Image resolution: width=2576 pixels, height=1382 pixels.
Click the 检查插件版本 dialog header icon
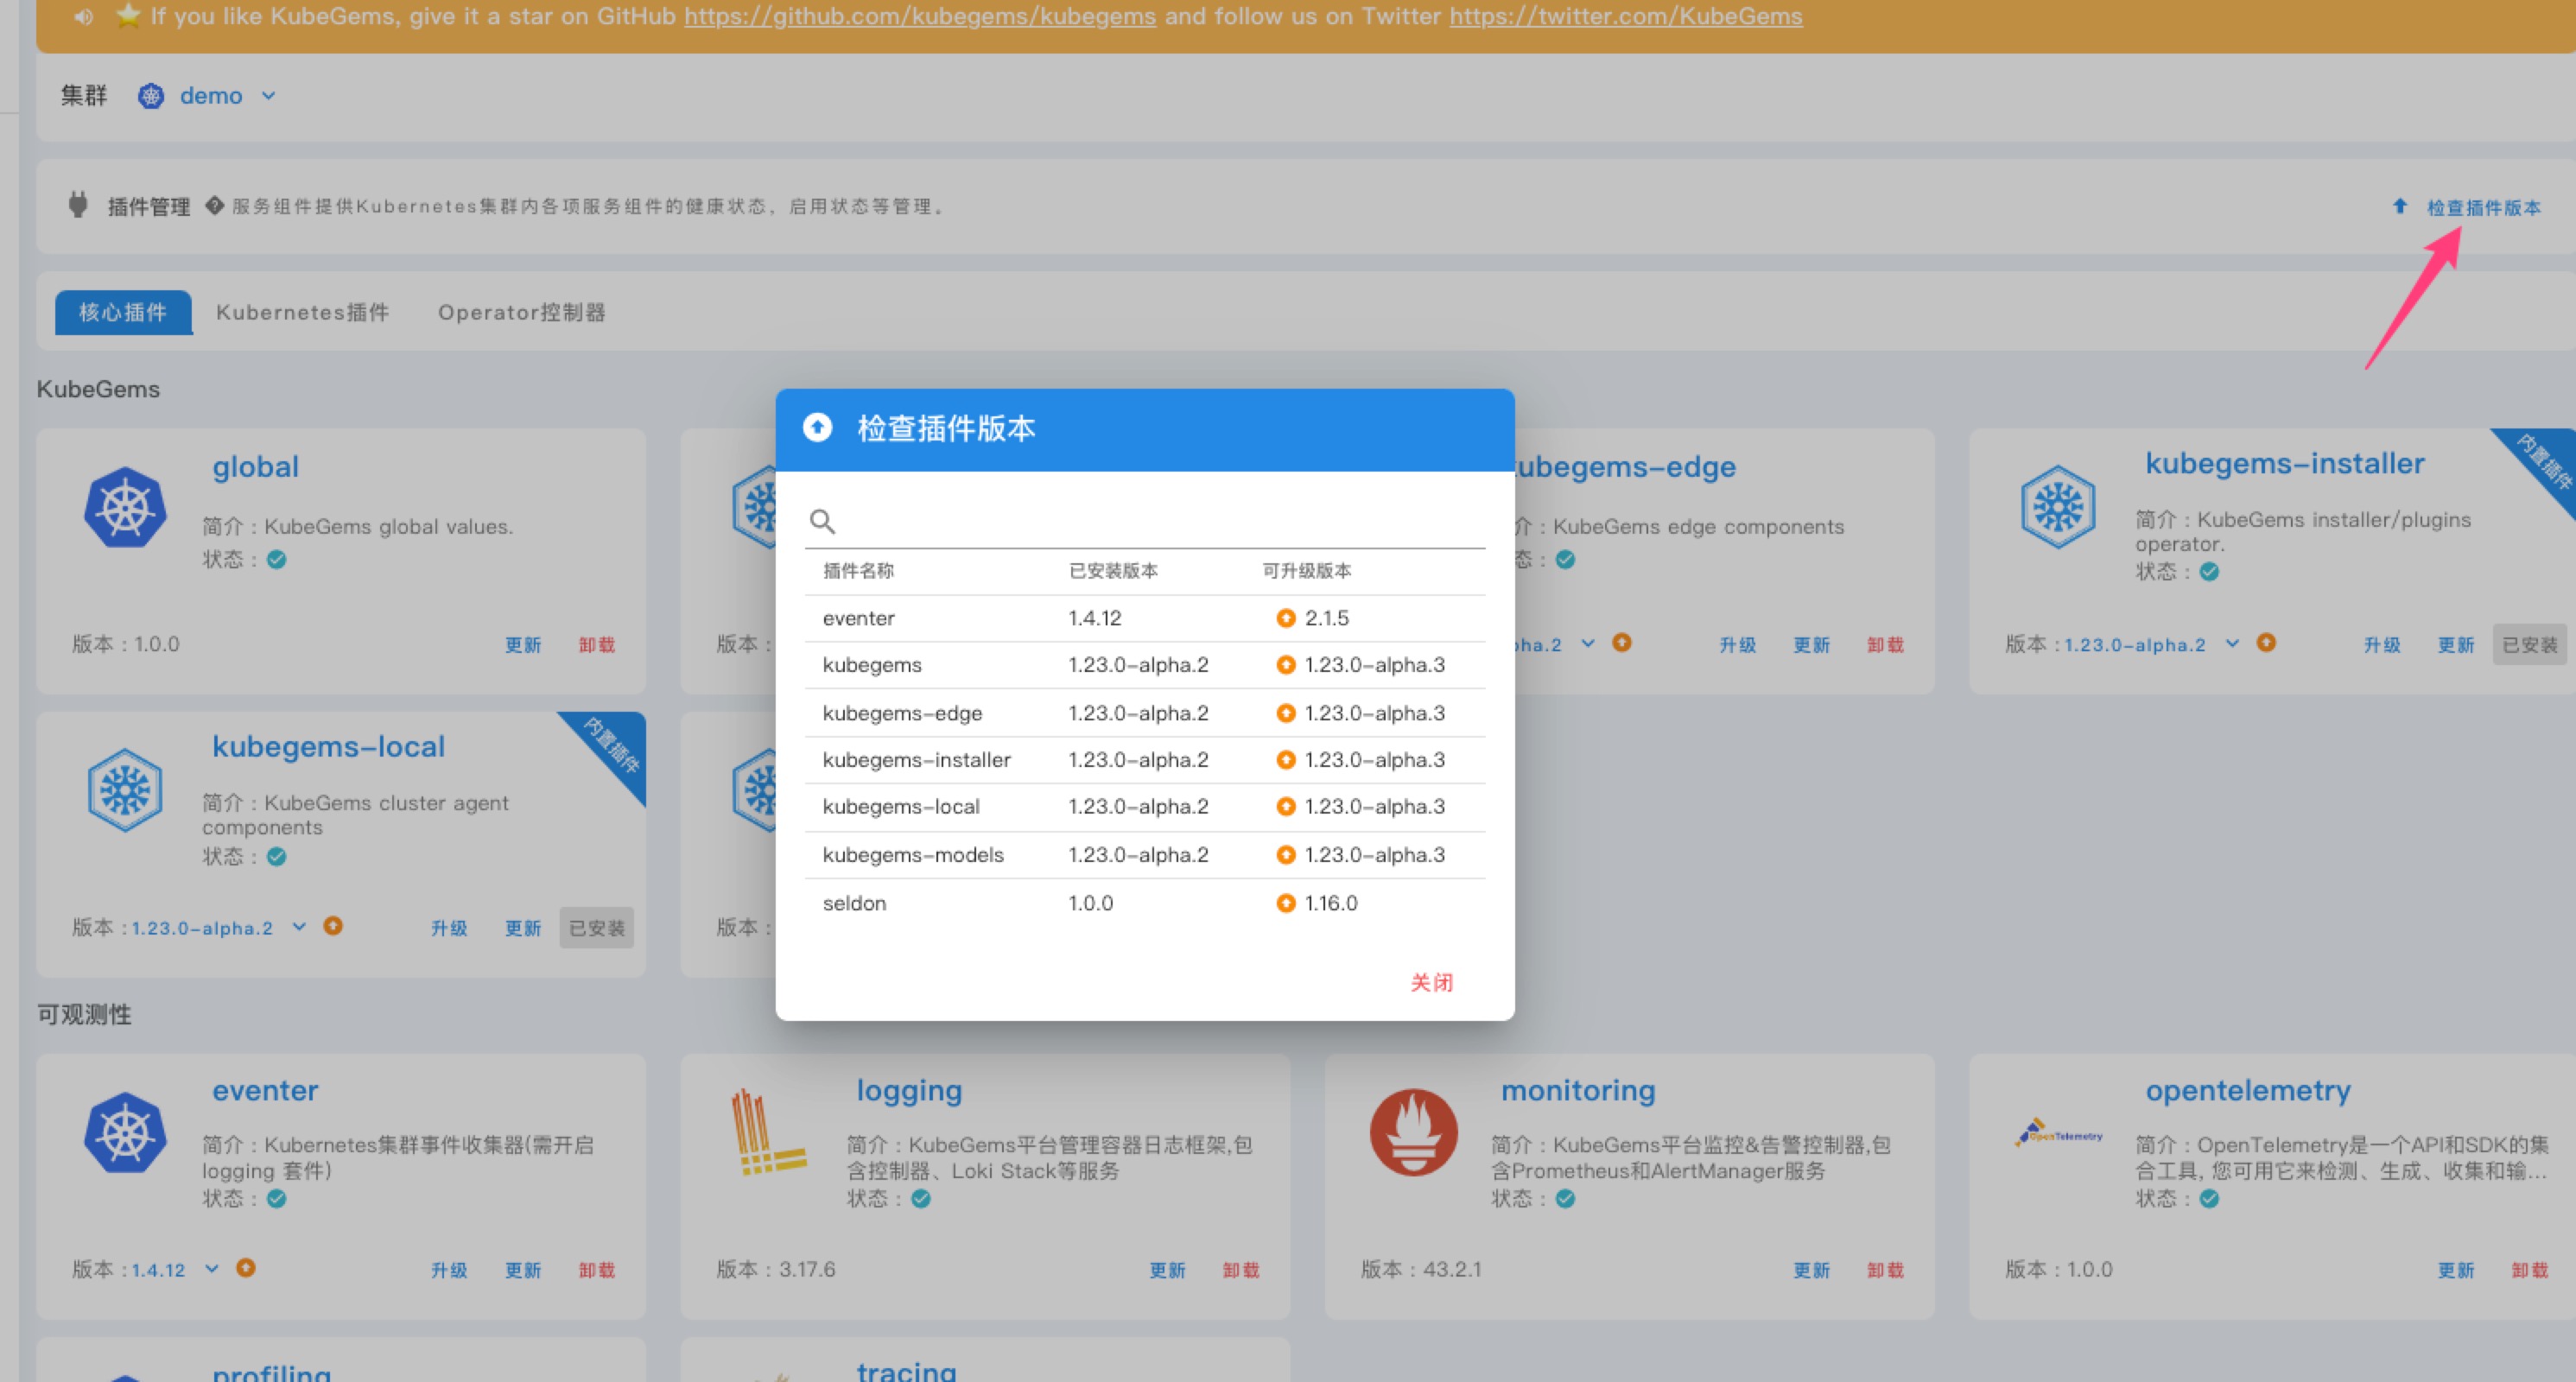[817, 428]
